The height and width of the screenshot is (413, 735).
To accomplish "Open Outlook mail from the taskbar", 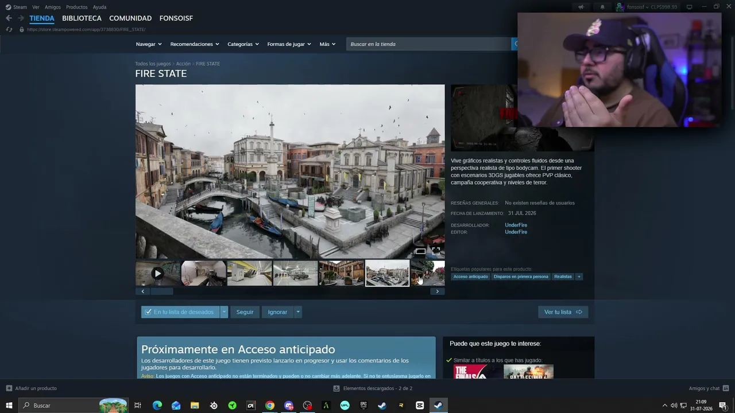I will (176, 406).
